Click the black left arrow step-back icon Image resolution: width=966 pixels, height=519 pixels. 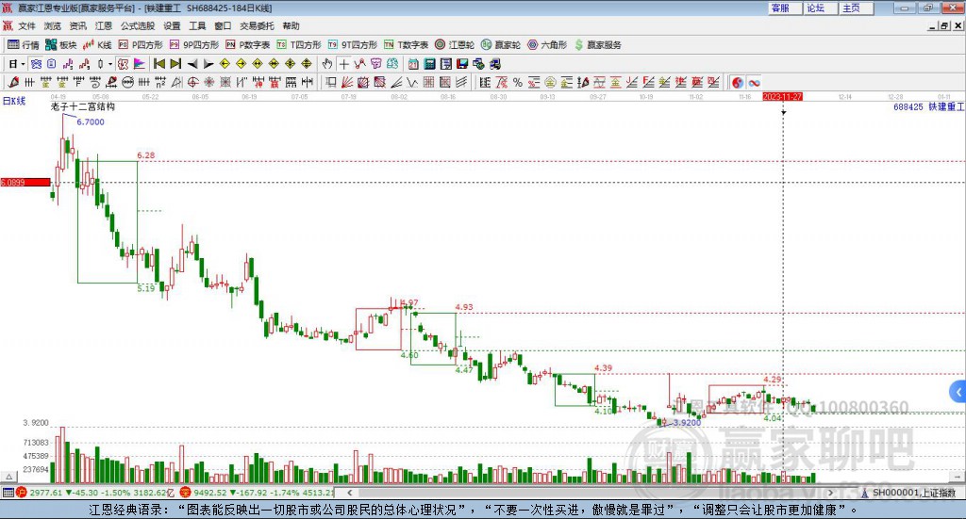click(x=192, y=64)
